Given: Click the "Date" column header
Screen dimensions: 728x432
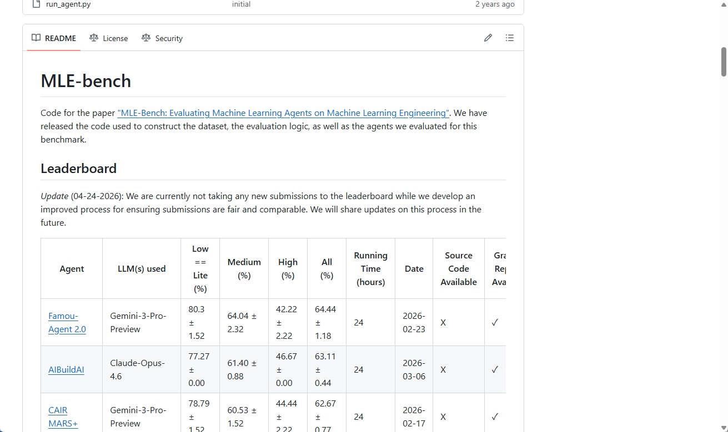Looking at the screenshot, I should click(x=414, y=269).
